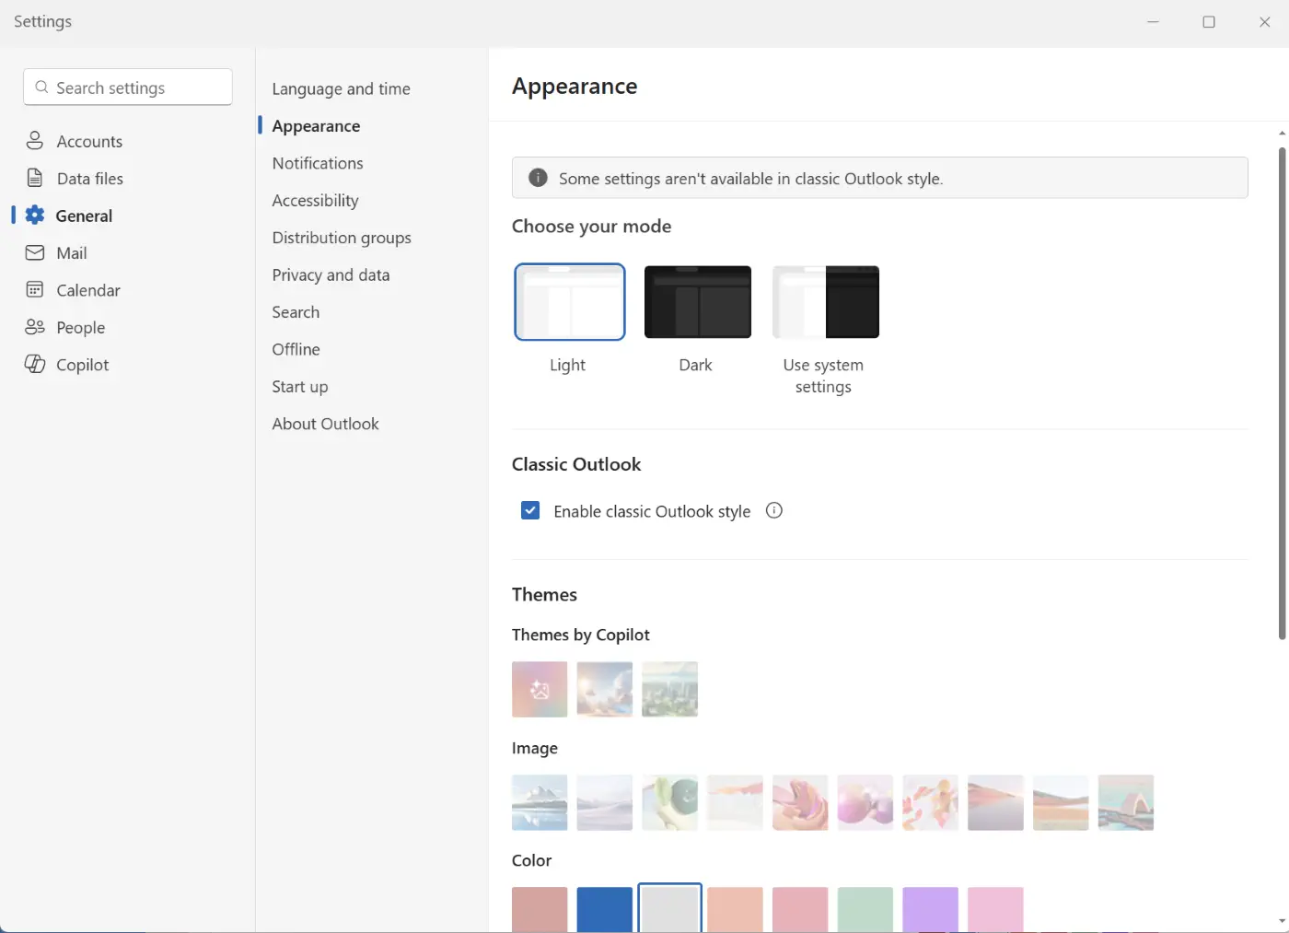
Task: Go to Mail settings section
Action: pyautogui.click(x=72, y=253)
